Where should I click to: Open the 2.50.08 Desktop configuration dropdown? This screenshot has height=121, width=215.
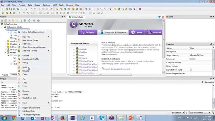coord(200,113)
